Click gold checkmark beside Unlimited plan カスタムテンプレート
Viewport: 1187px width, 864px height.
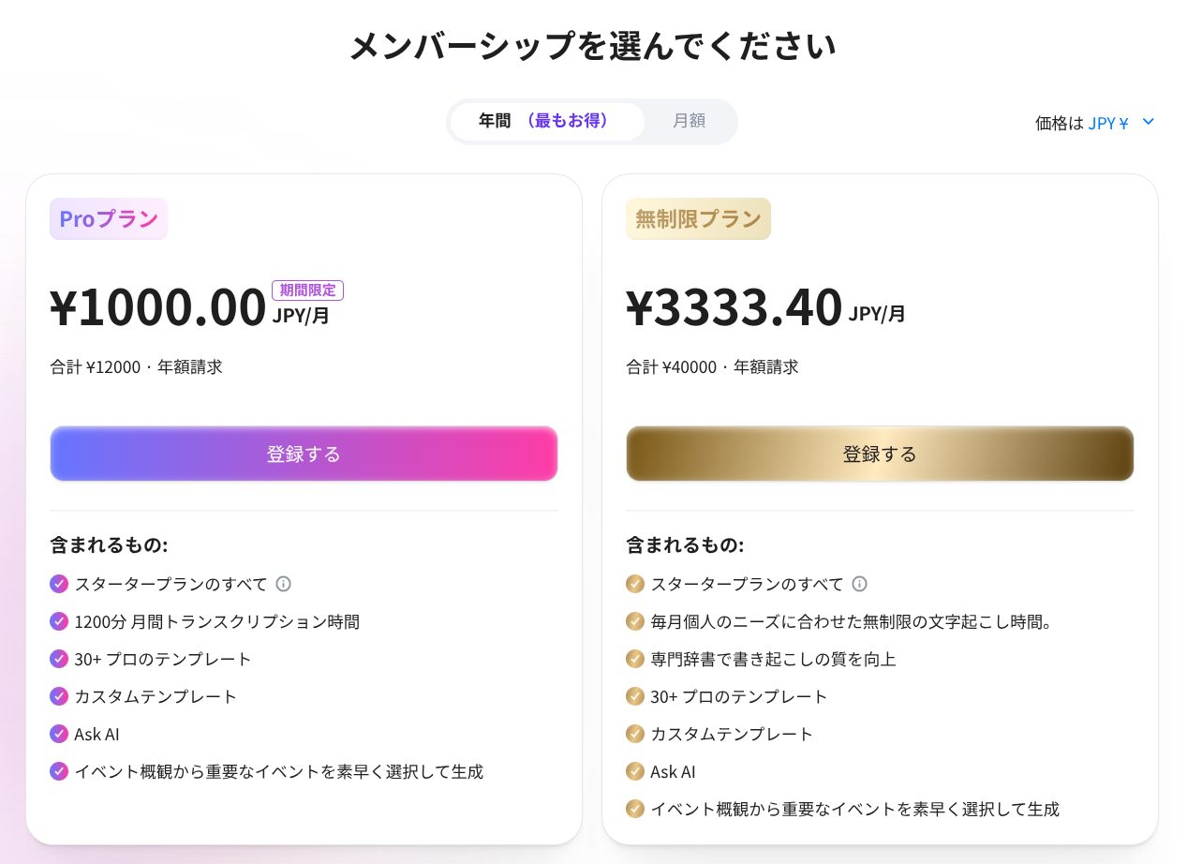pyautogui.click(x=635, y=734)
